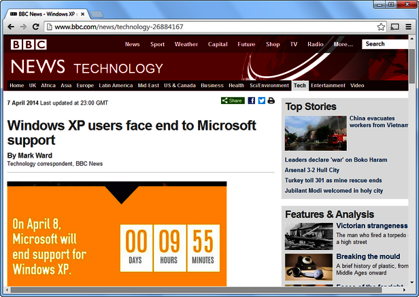Click the Facebook share icon
This screenshot has width=419, height=297.
point(252,101)
